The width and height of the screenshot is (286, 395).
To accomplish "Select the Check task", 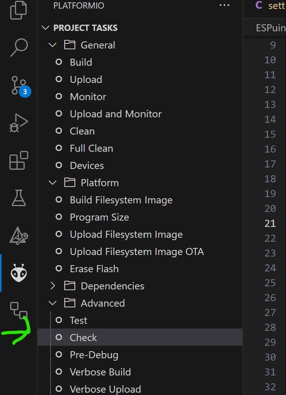I will pos(140,337).
